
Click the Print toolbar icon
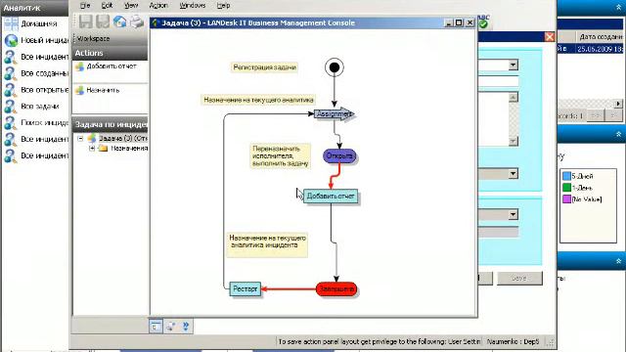(x=137, y=22)
